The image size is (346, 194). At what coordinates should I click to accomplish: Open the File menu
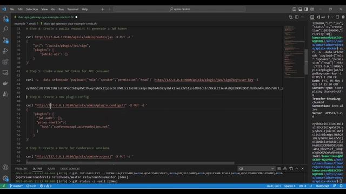pyautogui.click(x=12, y=9)
